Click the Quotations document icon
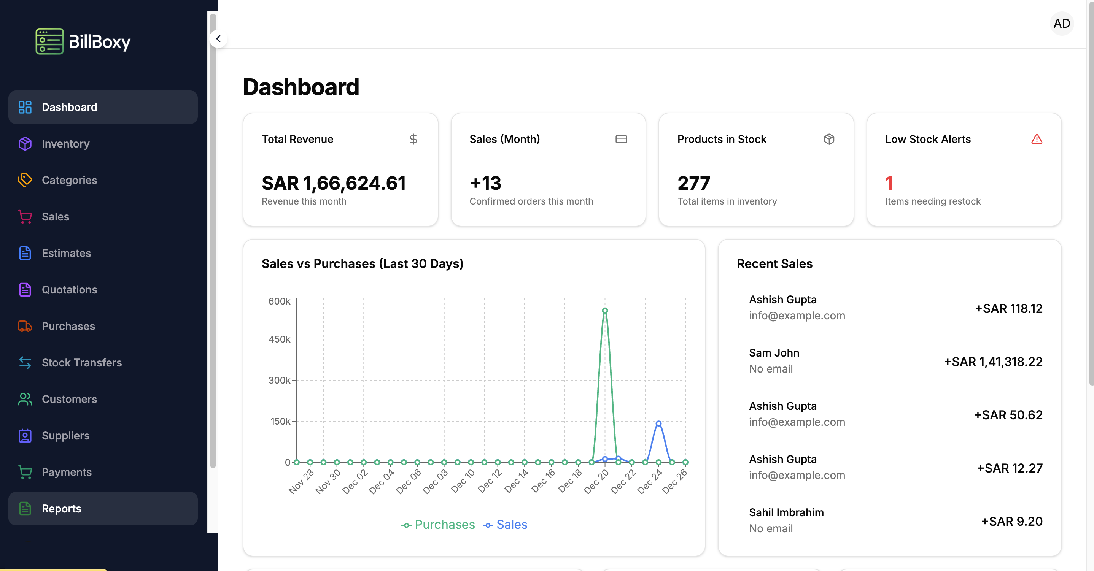Image resolution: width=1094 pixels, height=571 pixels. coord(25,290)
